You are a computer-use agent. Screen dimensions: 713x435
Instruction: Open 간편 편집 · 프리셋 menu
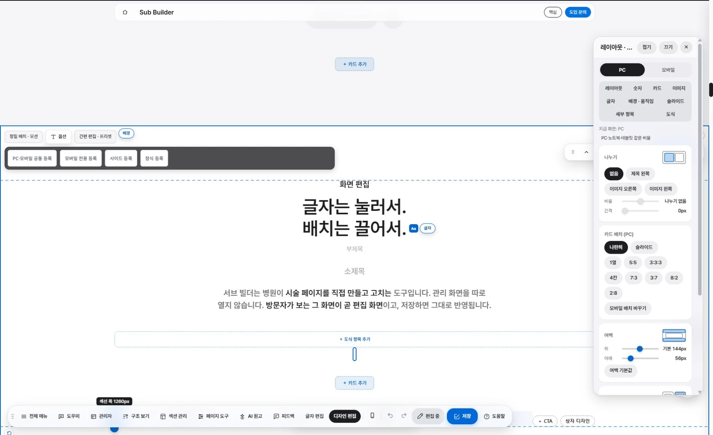95,137
